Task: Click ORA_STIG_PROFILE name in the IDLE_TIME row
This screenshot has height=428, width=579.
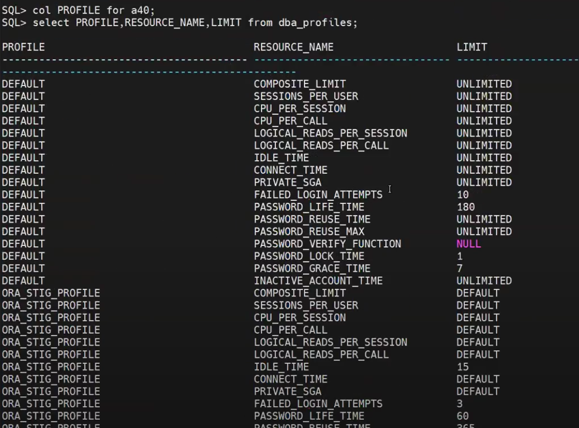Action: (51, 367)
